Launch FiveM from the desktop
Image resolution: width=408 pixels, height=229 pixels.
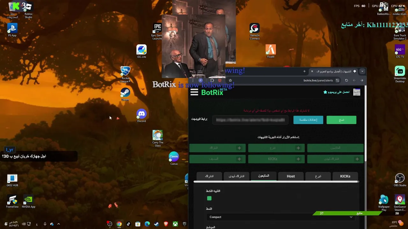tap(271, 52)
